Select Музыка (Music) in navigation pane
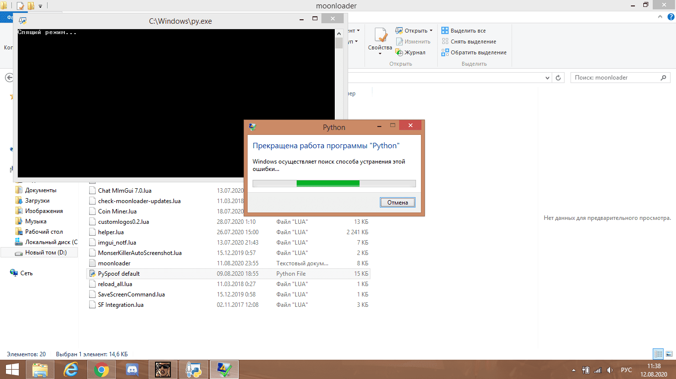Screen dimensions: 676x379 (x=36, y=221)
